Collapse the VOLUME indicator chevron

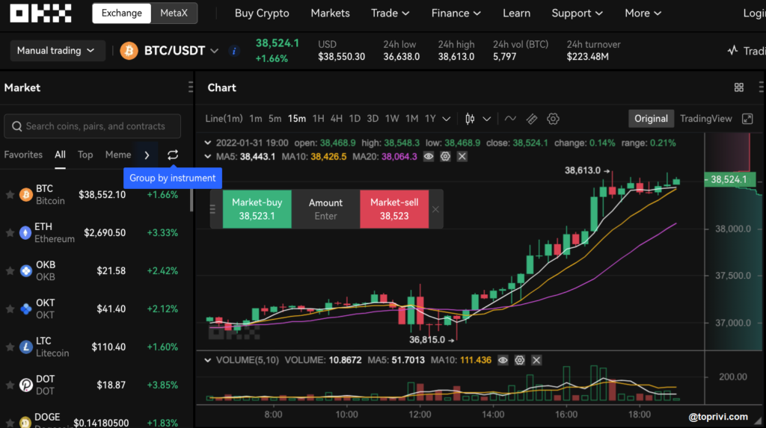208,360
